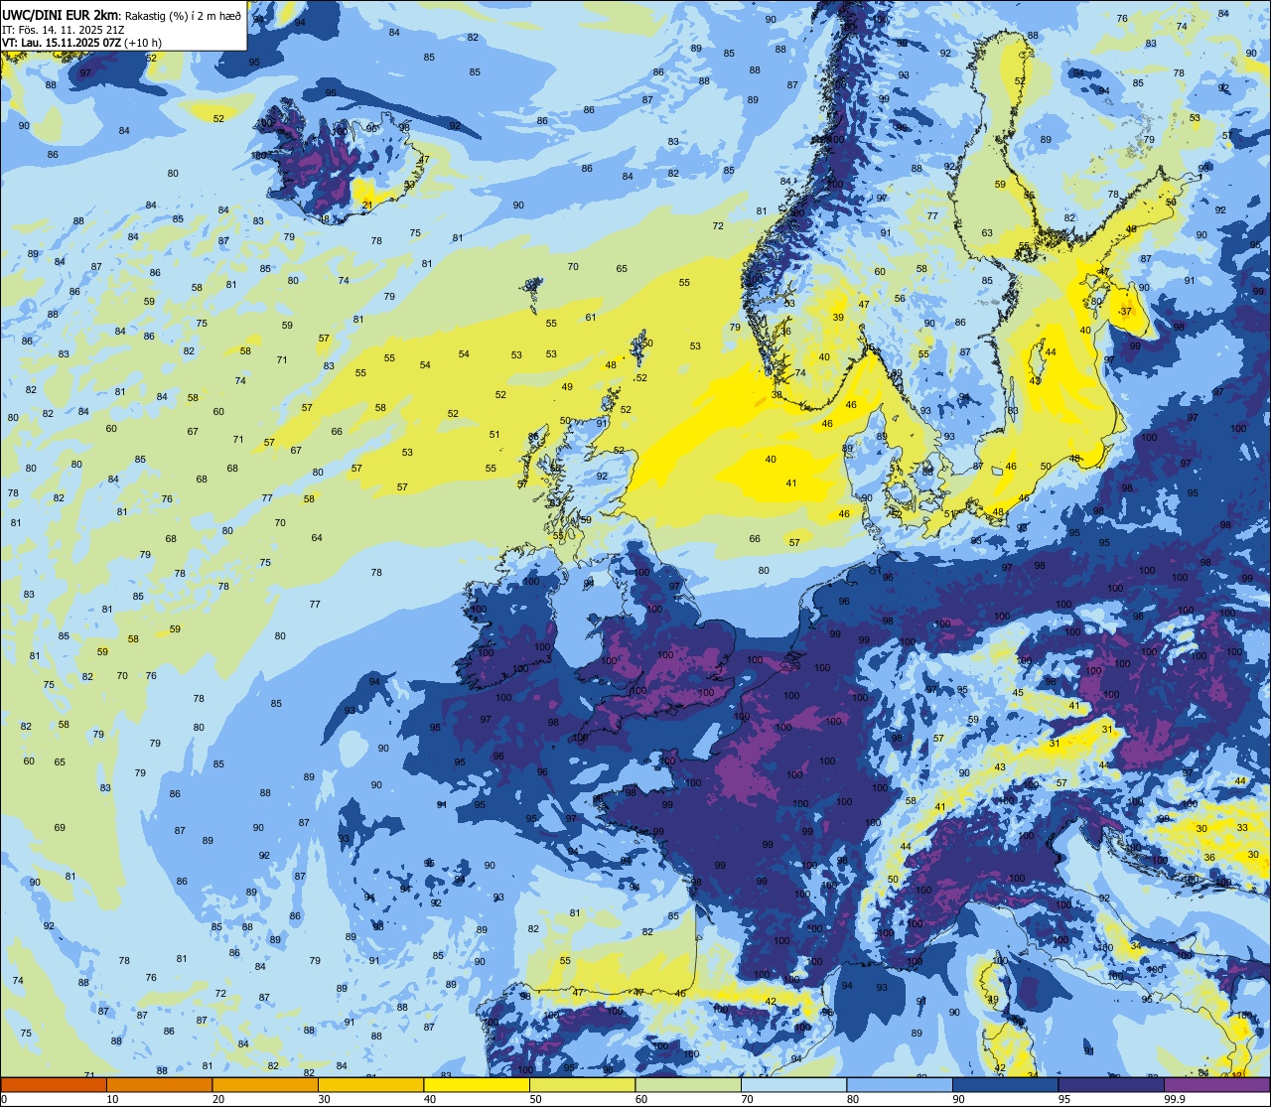Click the "99.9" legend tick label
This screenshot has width=1271, height=1107.
click(1175, 1099)
